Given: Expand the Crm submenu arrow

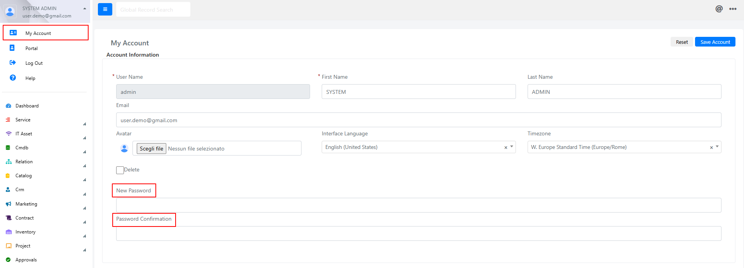Looking at the screenshot, I should [84, 194].
